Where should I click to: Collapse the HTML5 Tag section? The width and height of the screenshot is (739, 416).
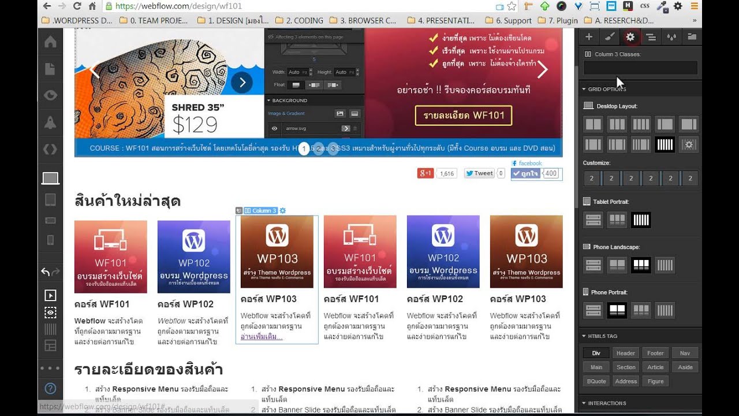tap(602, 336)
